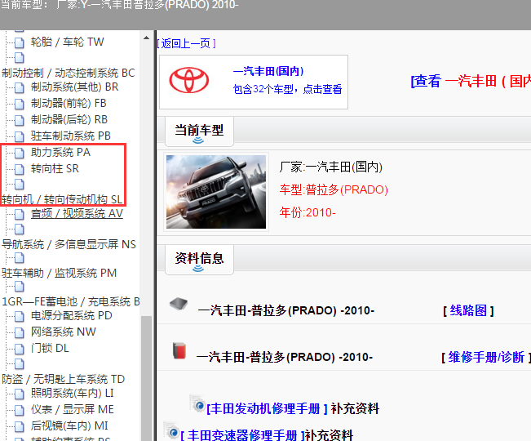Viewport: 531px width, 441px height.
Task: Open 转向机 / 转向传动机构 SL entry
Action: (x=62, y=199)
